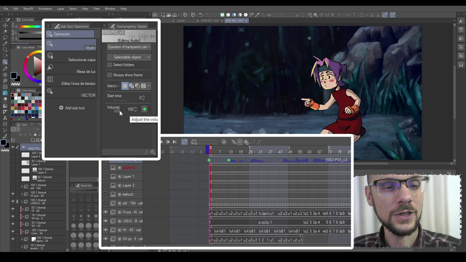466x262 pixels.
Task: Toggle visibility of HI ojos timeline track
Action: [x=106, y=212]
